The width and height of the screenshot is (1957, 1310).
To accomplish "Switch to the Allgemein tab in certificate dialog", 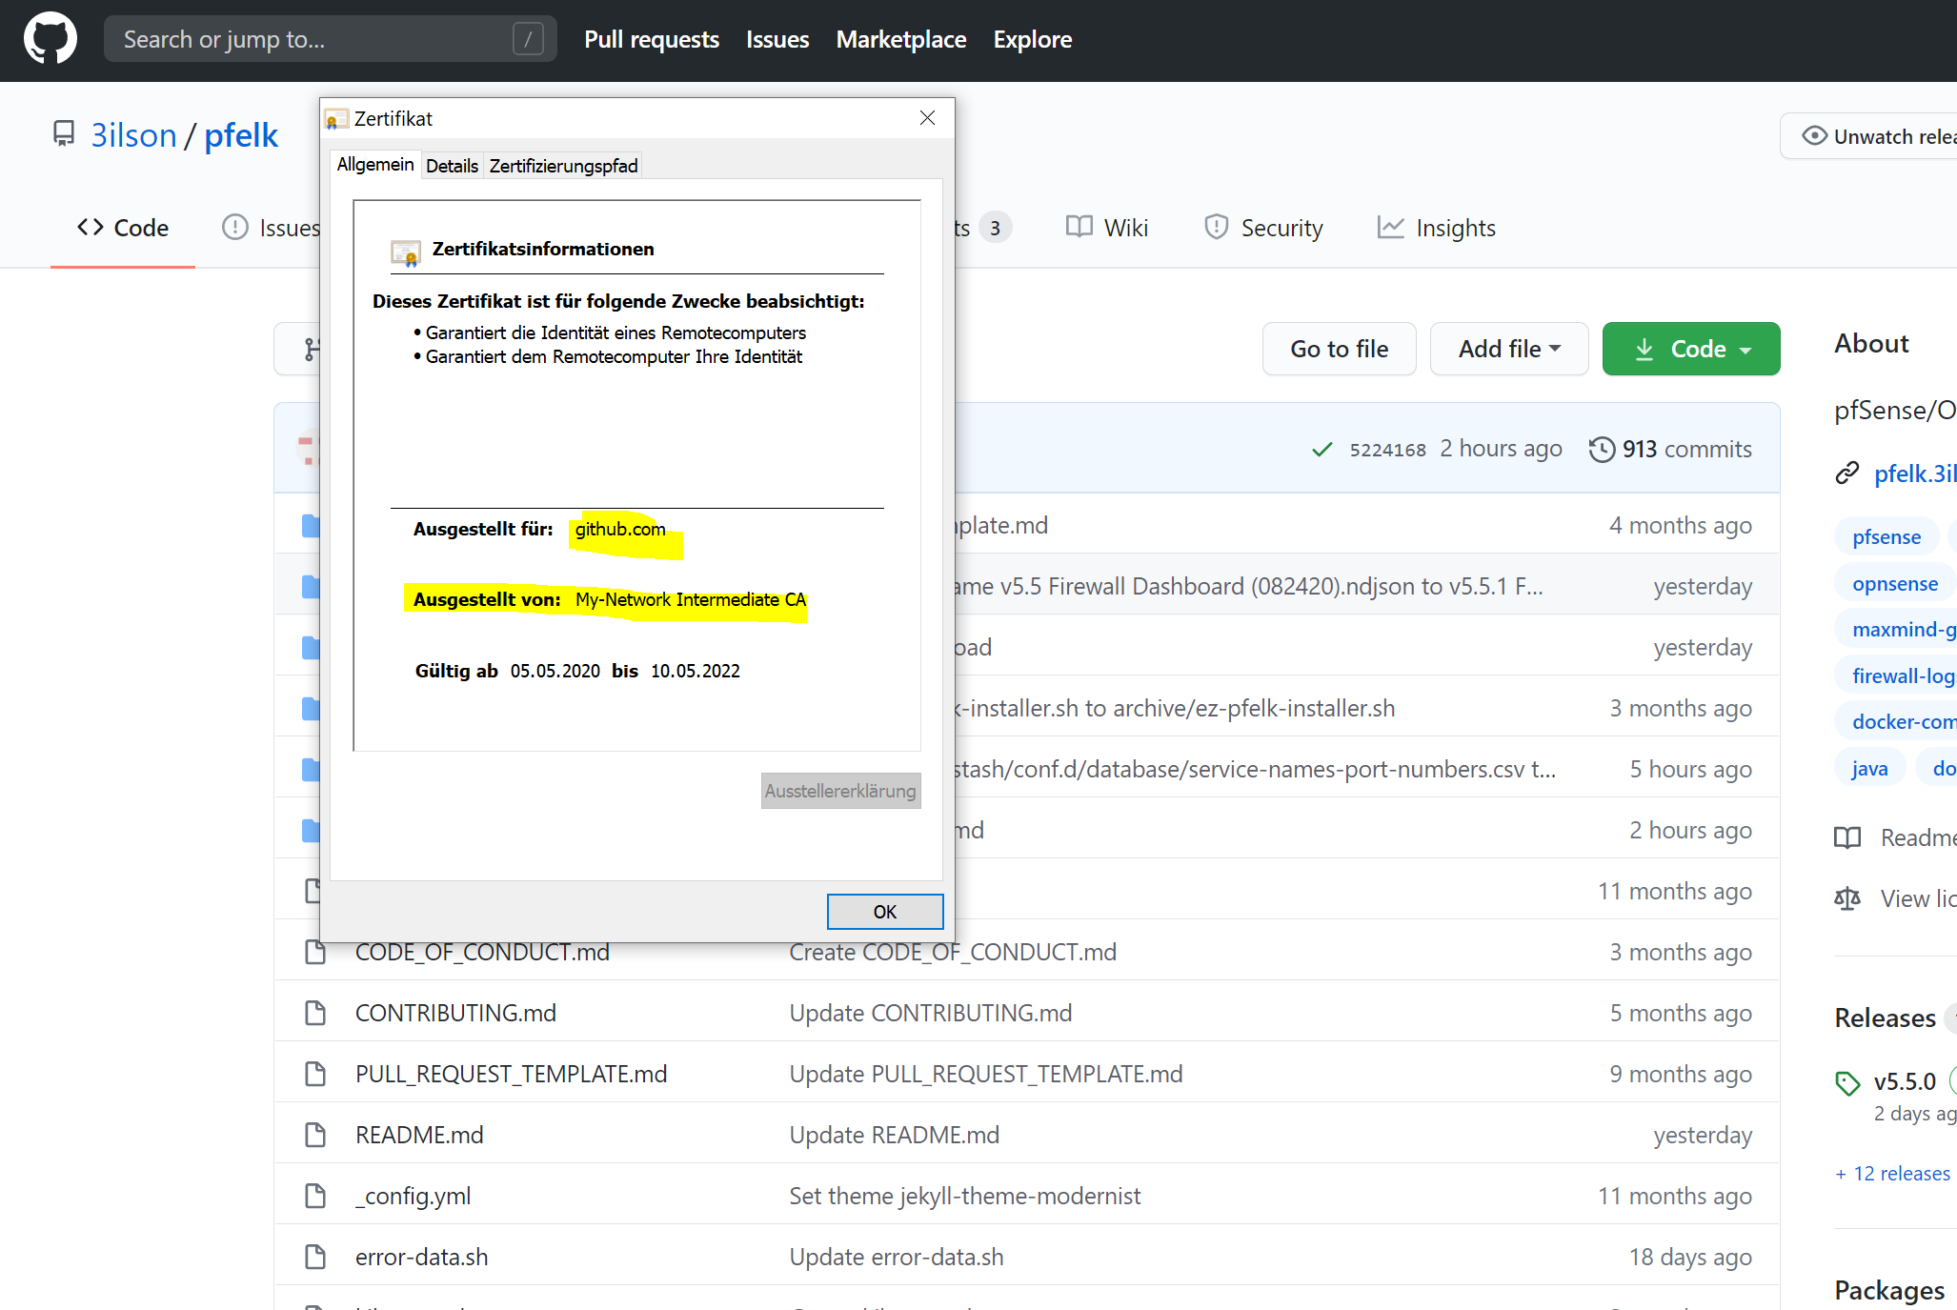I will coord(375,164).
